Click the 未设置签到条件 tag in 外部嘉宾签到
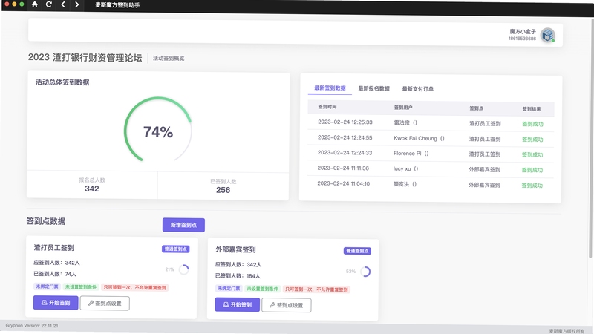Image resolution: width=594 pixels, height=334 pixels. point(262,289)
